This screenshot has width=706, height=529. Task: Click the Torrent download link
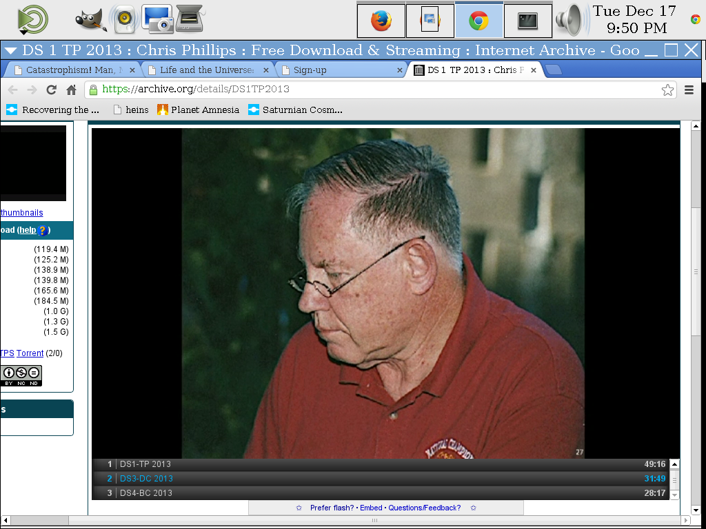30,353
